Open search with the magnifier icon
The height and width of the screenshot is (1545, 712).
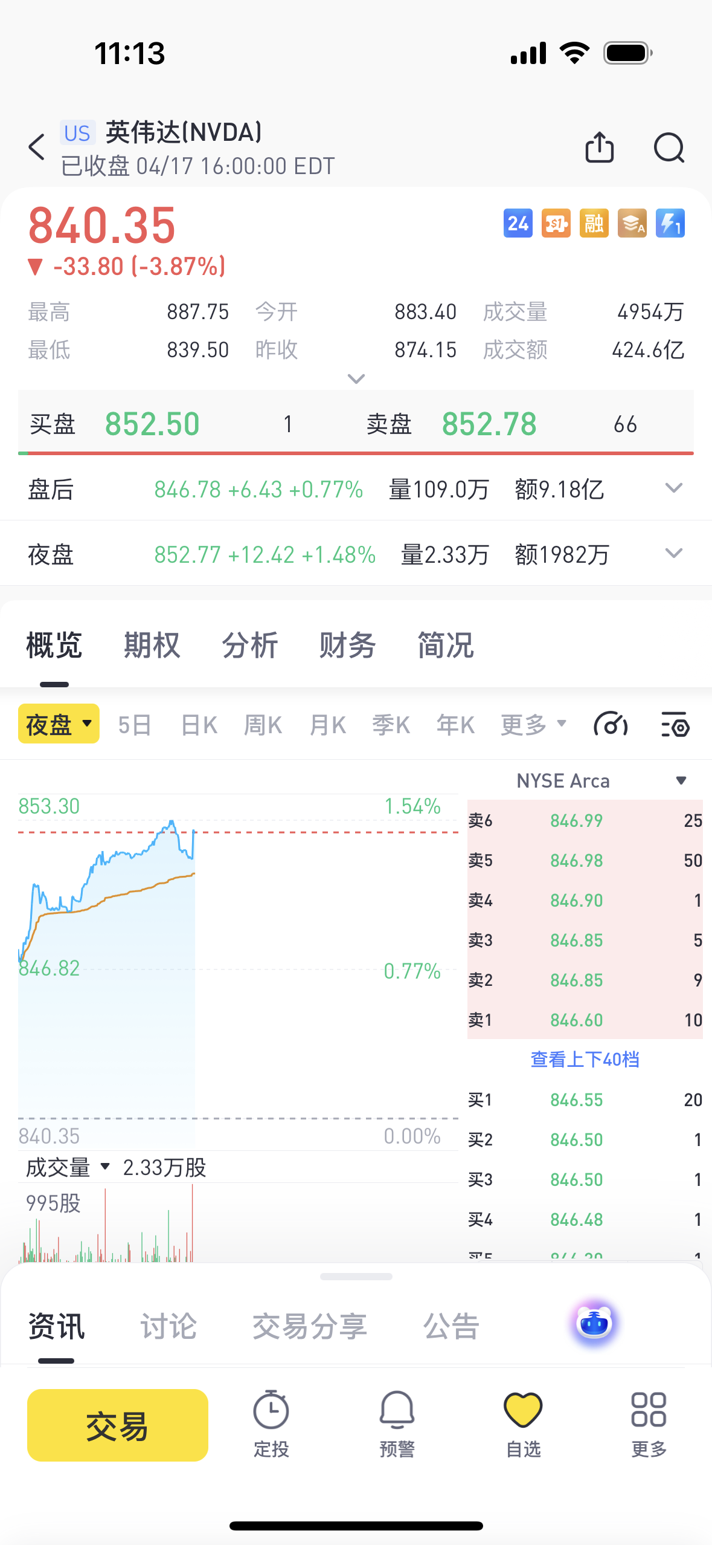coord(669,147)
